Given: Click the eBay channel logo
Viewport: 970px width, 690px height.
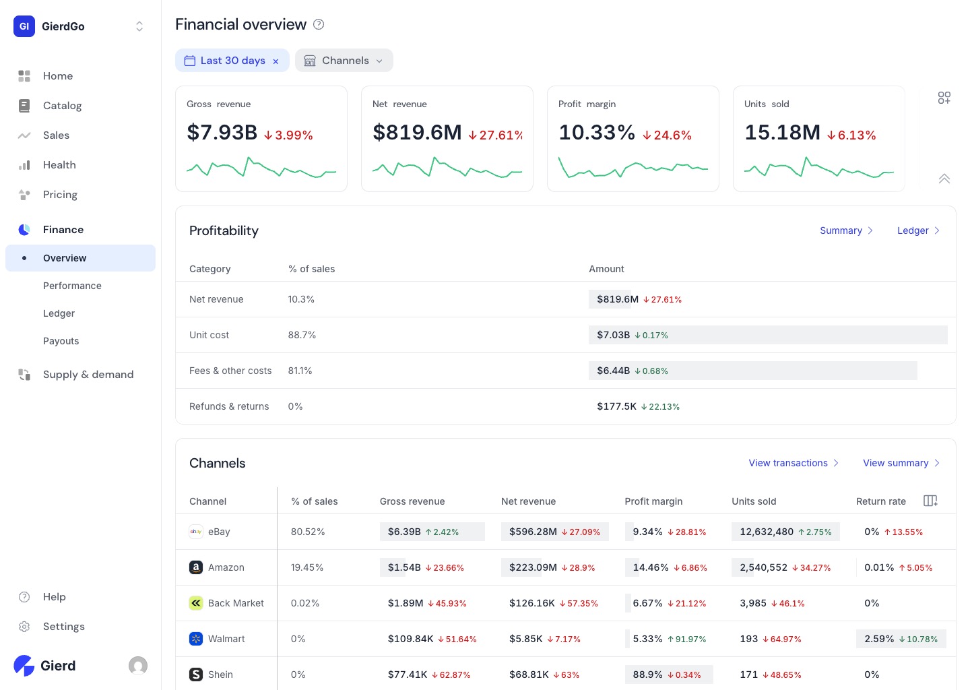Looking at the screenshot, I should 196,532.
